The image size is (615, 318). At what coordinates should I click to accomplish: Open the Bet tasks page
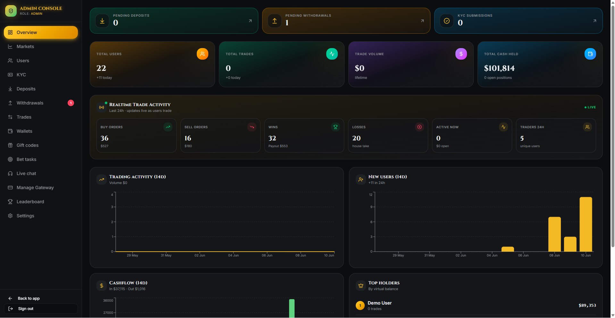41,159
